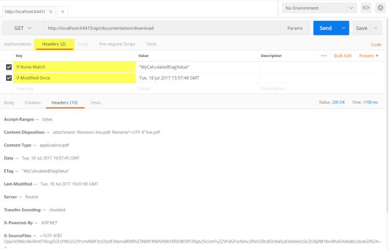Open the Presets dropdown
This screenshot has width=389, height=251.
click(x=369, y=56)
